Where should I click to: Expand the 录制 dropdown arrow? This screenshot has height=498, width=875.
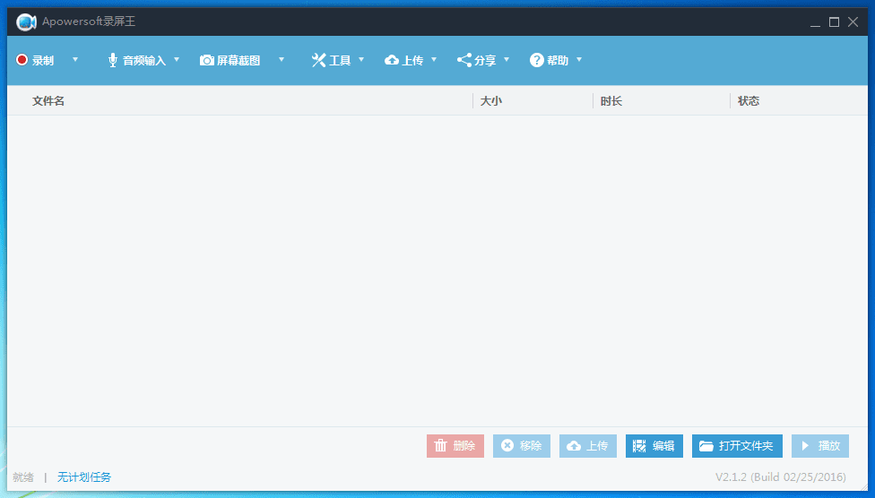click(75, 60)
